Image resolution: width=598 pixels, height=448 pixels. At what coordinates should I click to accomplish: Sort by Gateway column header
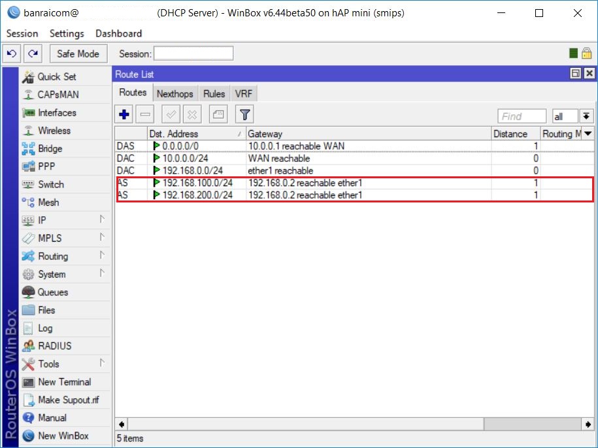(x=369, y=134)
